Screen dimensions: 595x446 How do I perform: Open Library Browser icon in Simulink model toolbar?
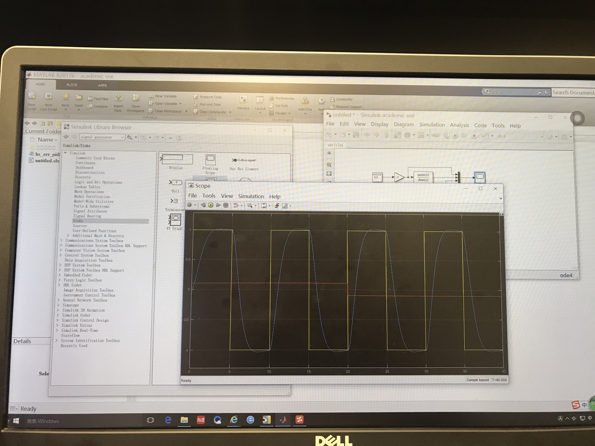tap(397, 135)
